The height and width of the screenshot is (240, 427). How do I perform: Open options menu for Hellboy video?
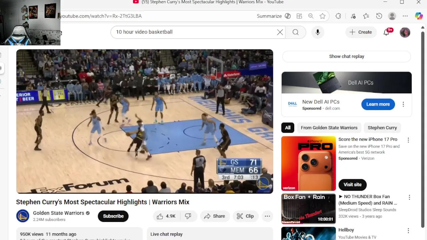pyautogui.click(x=408, y=231)
